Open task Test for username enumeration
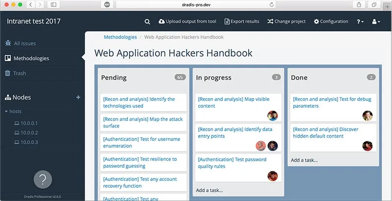The height and width of the screenshot is (201, 392). (x=143, y=142)
